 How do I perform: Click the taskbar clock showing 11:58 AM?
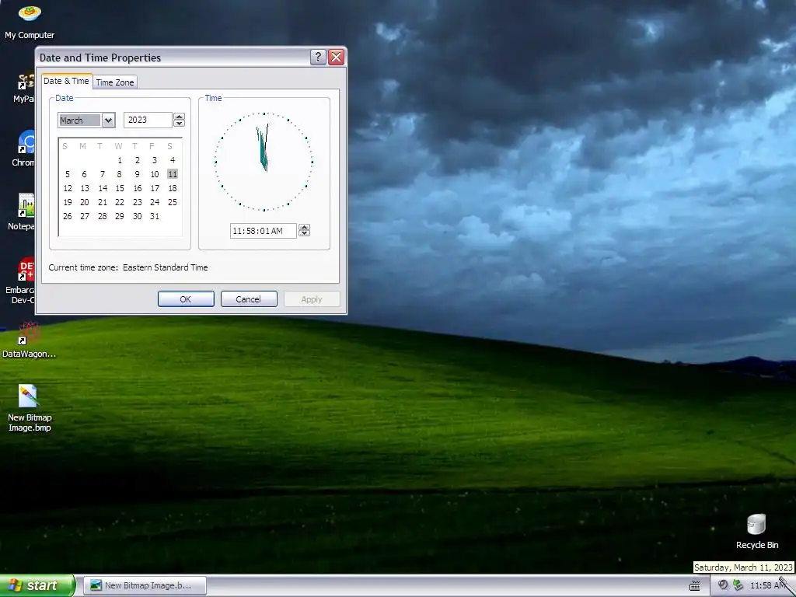click(x=767, y=585)
